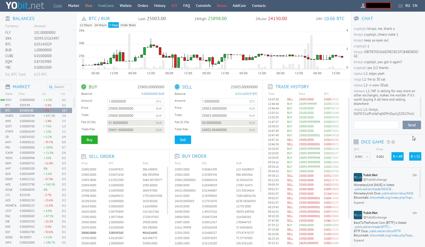Screen dimensions: 425x247
Task: Click the sell balance 0.05145029 BTC link
Action: 246,94
